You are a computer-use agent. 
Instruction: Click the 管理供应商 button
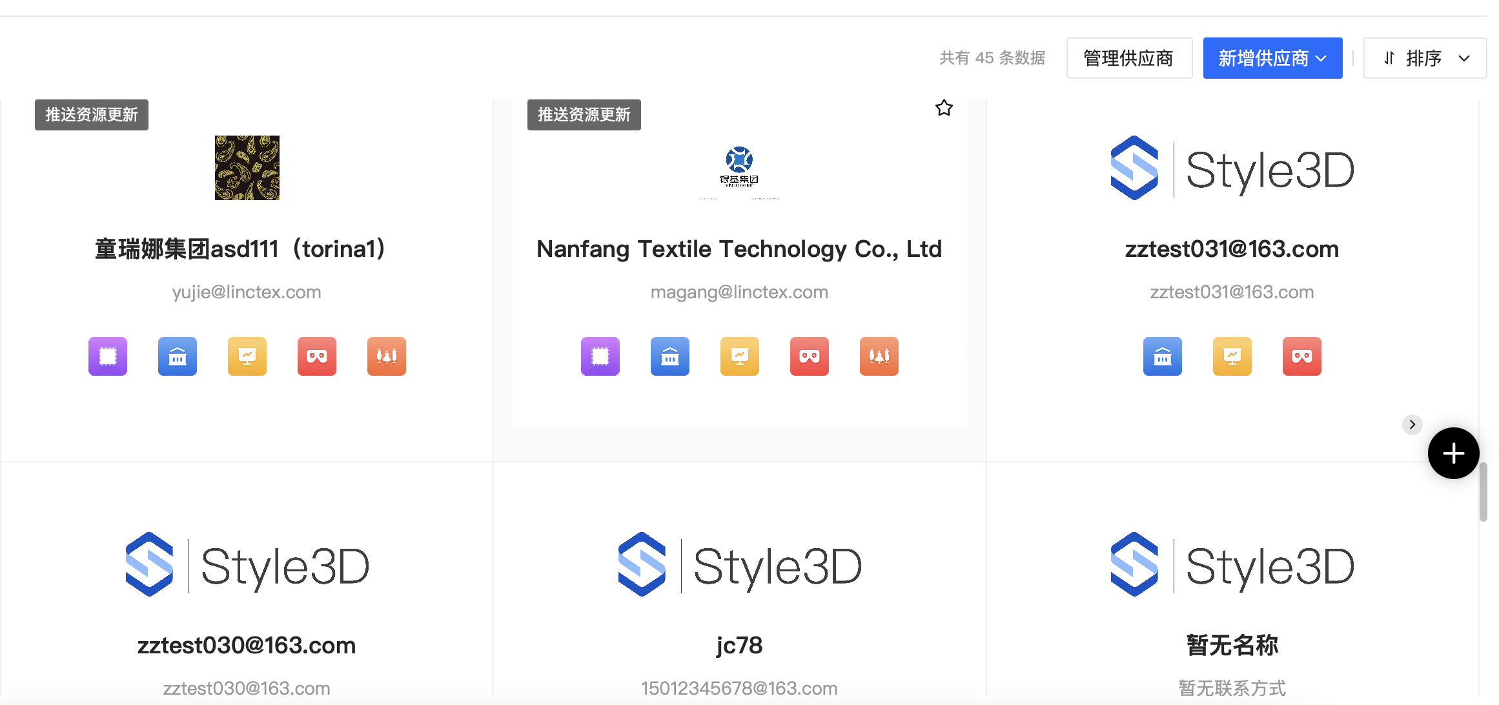(x=1128, y=58)
